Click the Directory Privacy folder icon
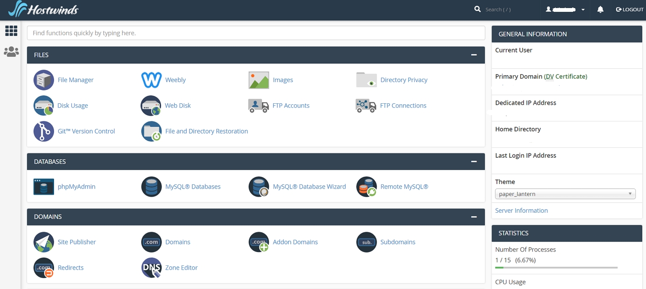 click(366, 80)
